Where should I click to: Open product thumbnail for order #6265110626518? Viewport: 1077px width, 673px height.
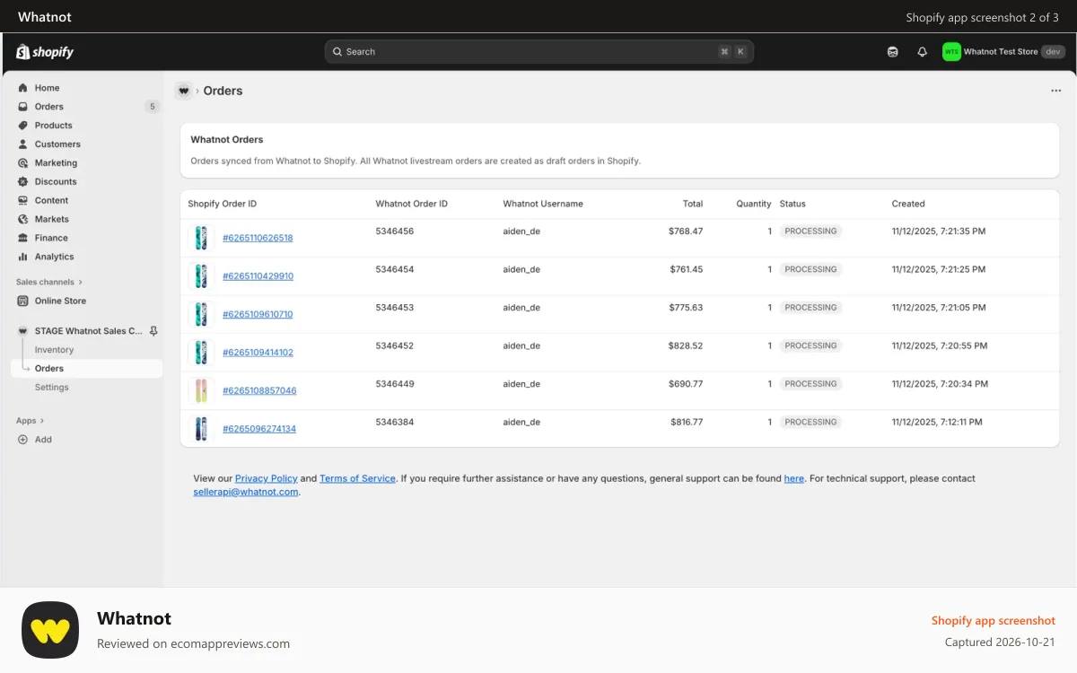[x=201, y=238]
